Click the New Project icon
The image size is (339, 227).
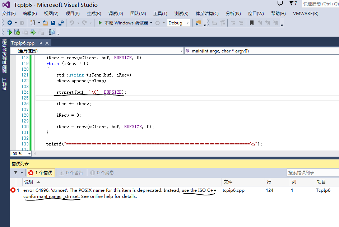coord(33,23)
